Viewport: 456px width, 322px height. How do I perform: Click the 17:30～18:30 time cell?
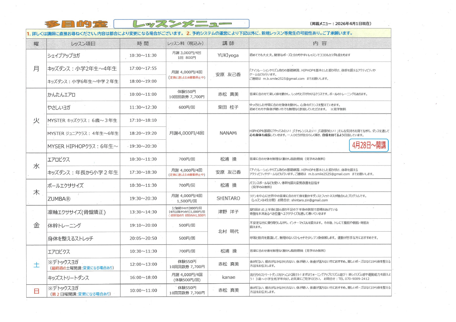click(x=143, y=172)
